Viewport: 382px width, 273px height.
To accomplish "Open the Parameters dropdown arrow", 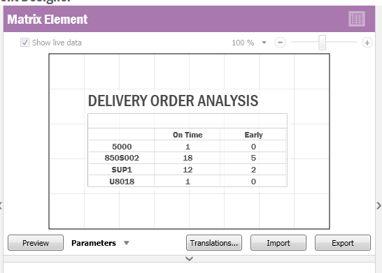I will tap(126, 242).
